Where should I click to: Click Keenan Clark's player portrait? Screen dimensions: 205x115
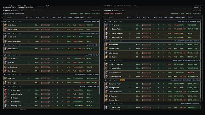click(106, 100)
